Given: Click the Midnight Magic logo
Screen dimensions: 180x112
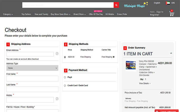Looking at the screenshot, I should coord(136,5).
